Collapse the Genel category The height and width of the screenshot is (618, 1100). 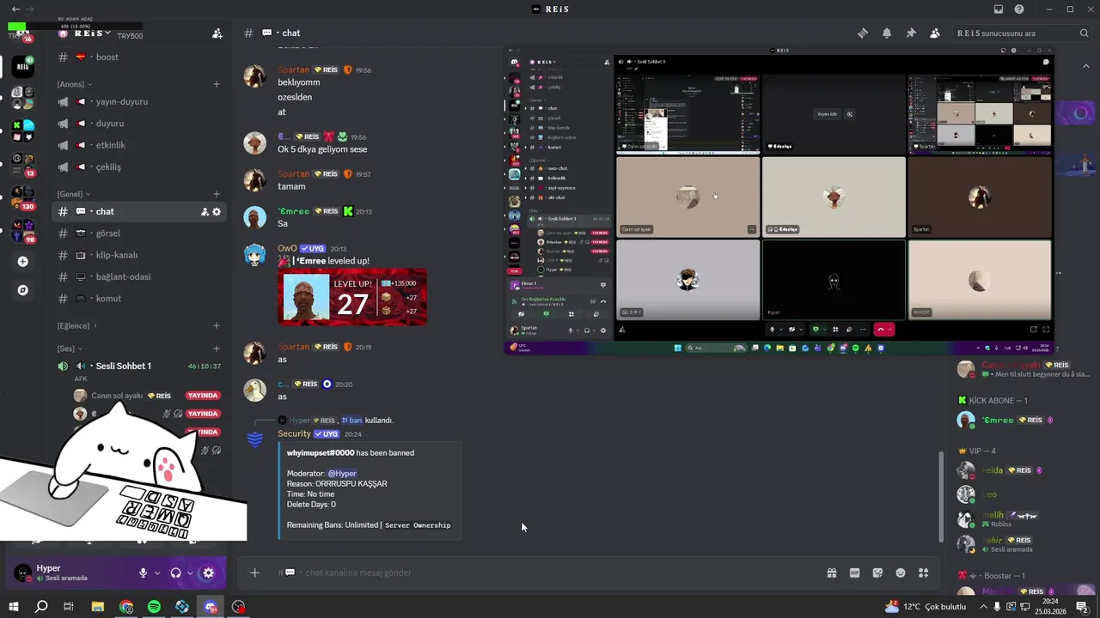[74, 194]
